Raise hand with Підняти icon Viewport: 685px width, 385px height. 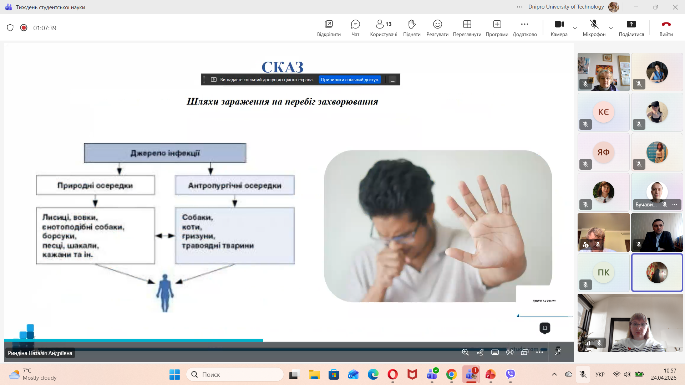[x=412, y=28]
